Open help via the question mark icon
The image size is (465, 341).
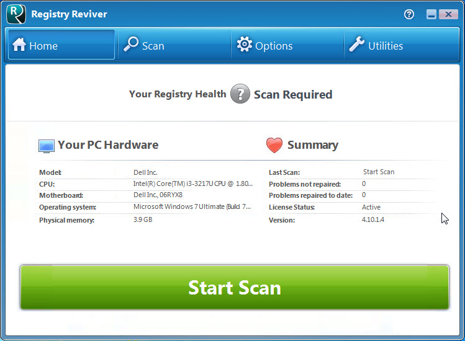[x=409, y=14]
